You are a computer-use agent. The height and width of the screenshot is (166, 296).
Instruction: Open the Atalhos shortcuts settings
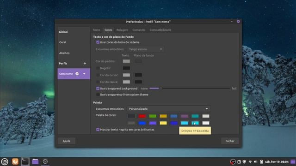point(64,53)
